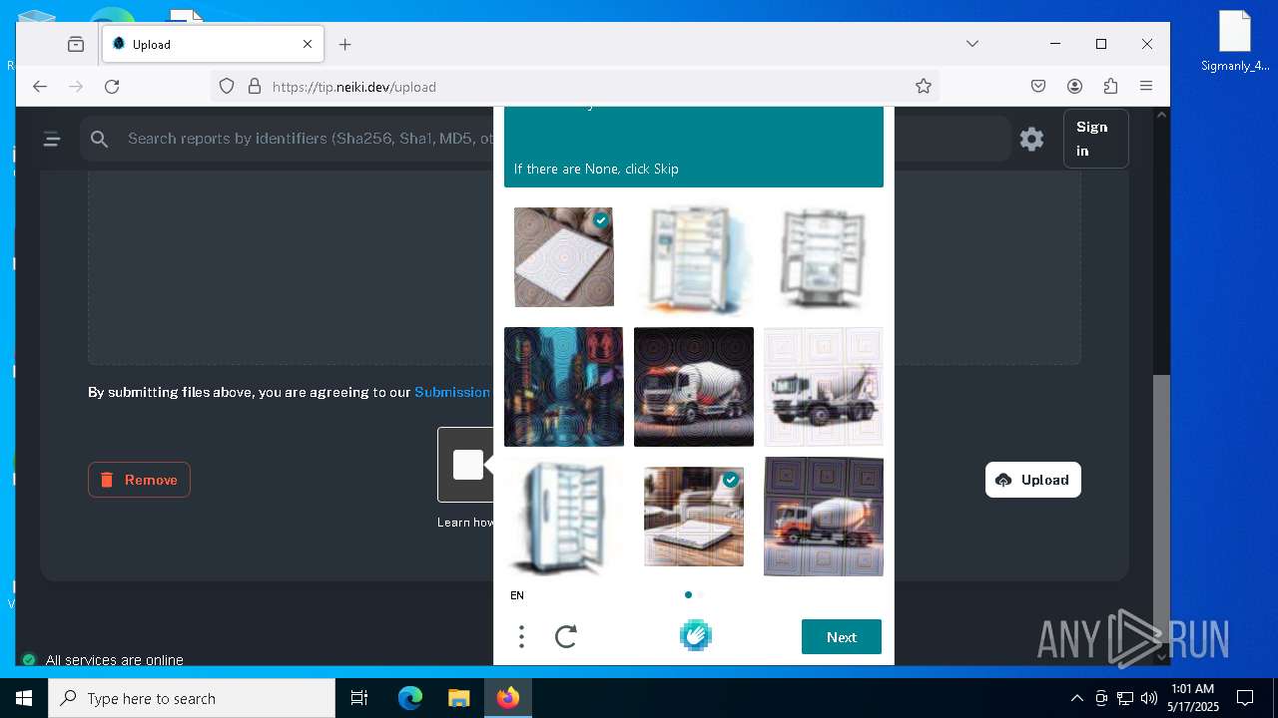Click the captcha checkbox behind dialog

point(467,465)
